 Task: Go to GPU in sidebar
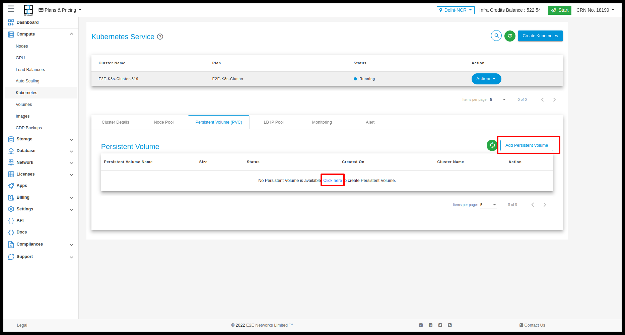[20, 58]
